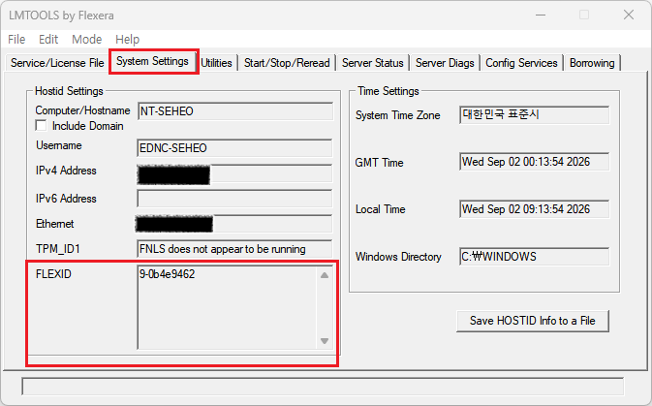Open the Server Diags tab
The image size is (652, 406).
(x=445, y=63)
